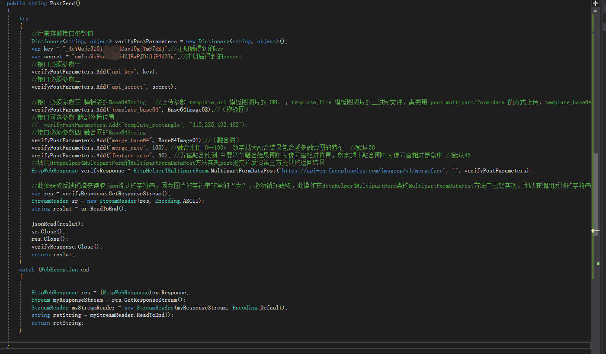The width and height of the screenshot is (606, 354).
Task: Click the 默认45 comment
Action: (x=459, y=156)
